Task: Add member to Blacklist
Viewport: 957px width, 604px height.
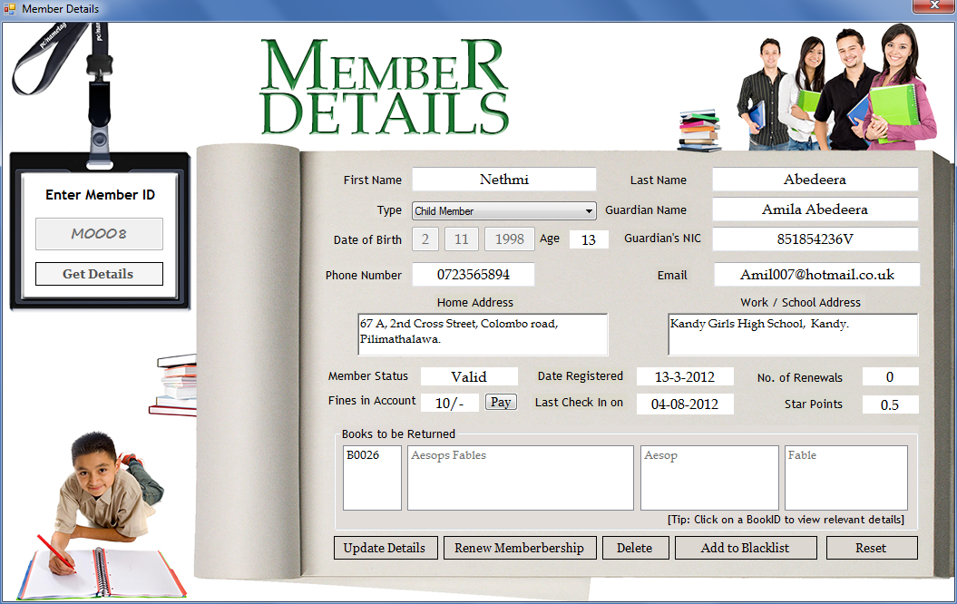Action: (x=745, y=548)
